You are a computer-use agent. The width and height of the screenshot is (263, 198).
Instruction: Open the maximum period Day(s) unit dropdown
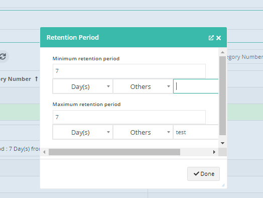pyautogui.click(x=82, y=132)
